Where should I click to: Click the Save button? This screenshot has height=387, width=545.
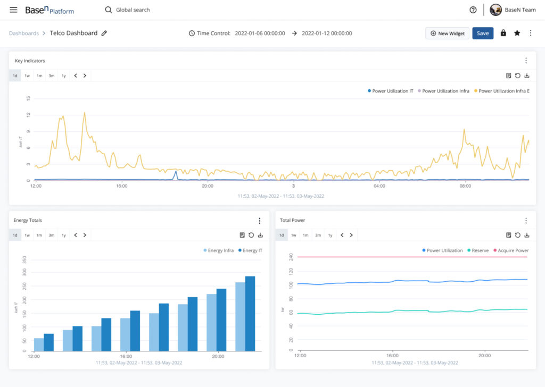click(482, 33)
